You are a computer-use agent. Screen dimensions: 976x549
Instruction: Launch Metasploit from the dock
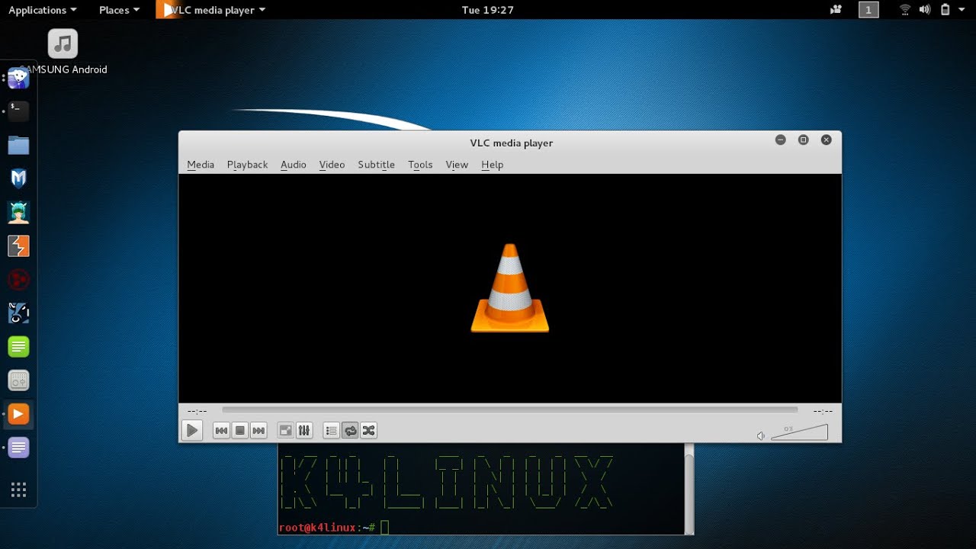18,178
